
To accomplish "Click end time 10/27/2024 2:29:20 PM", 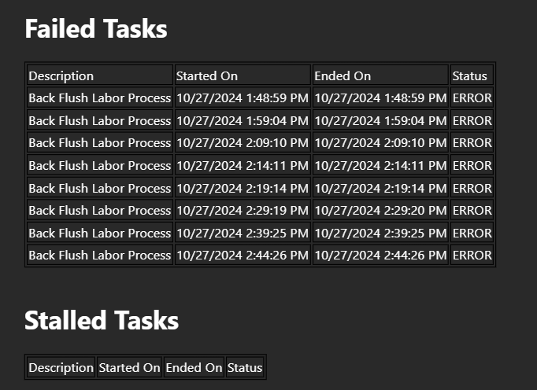I will pyautogui.click(x=380, y=211).
